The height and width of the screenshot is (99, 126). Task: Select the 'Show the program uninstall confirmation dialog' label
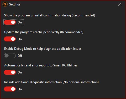[50, 15]
